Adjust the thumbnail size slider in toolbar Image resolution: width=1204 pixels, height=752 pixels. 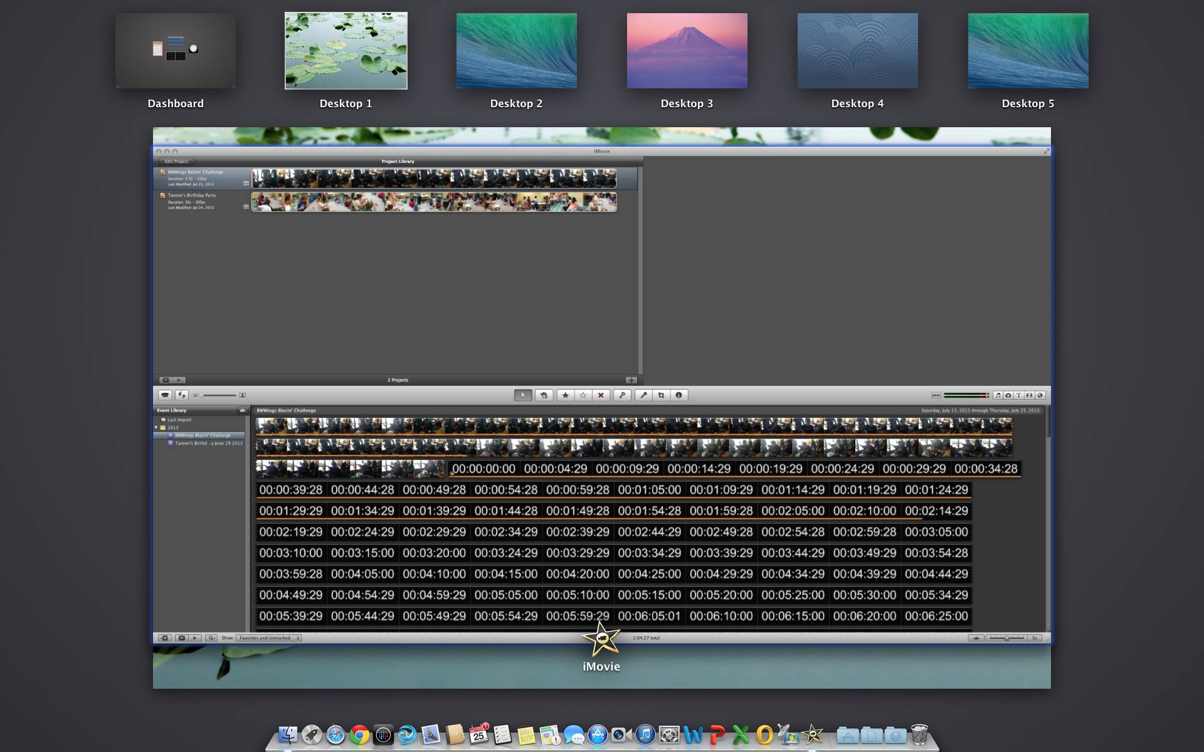pyautogui.click(x=218, y=395)
